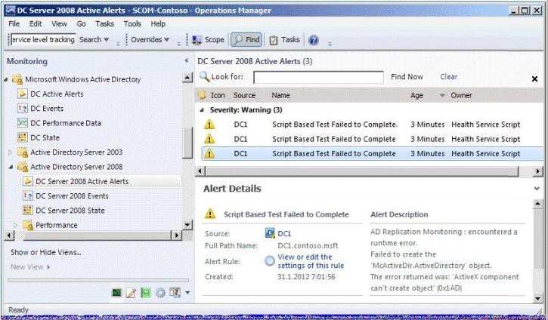This screenshot has width=548, height=320.
Task: Open the File menu
Action: coord(14,23)
